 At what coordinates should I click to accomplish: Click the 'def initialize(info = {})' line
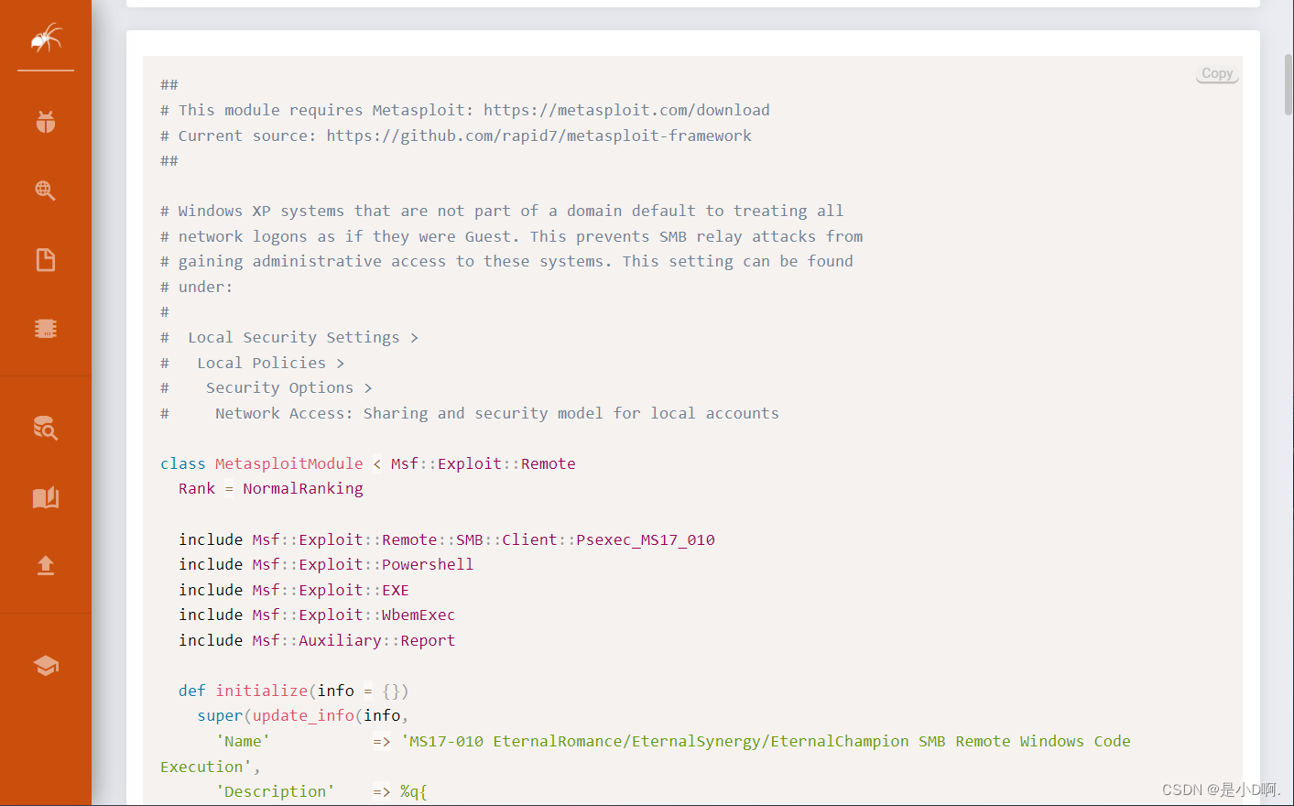(294, 691)
